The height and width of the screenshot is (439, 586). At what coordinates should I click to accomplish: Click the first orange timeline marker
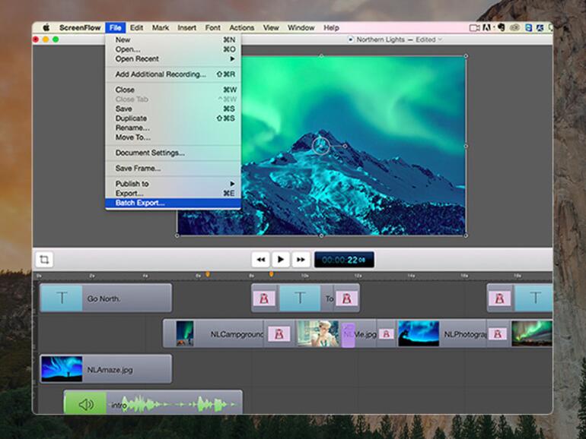(208, 274)
